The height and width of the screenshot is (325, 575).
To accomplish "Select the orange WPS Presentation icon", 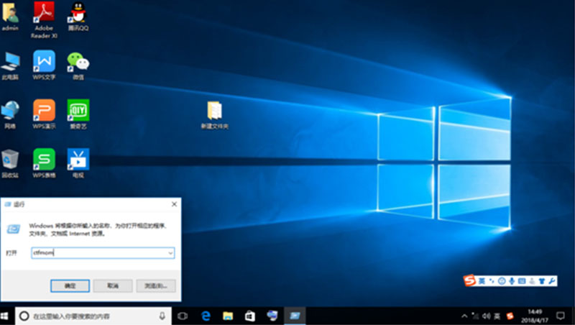I will (x=44, y=111).
